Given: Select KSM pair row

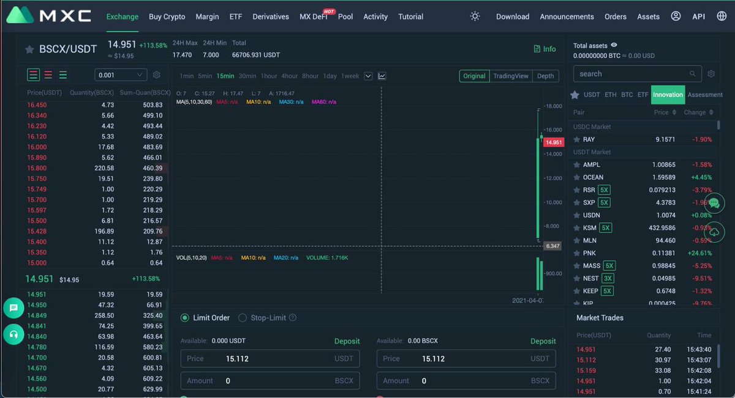Looking at the screenshot, I should (643, 228).
